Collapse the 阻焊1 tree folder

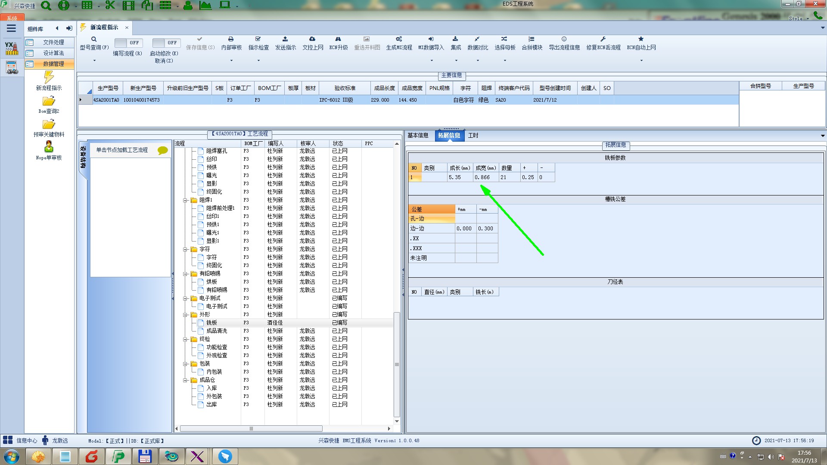(x=185, y=200)
